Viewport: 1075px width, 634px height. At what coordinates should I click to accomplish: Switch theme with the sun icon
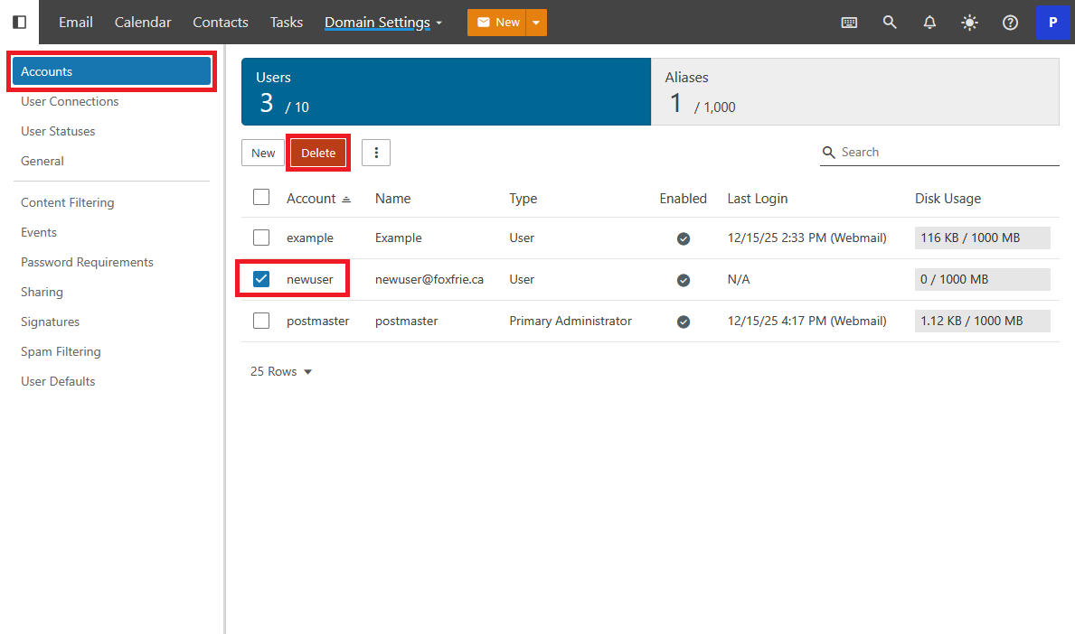(x=970, y=23)
